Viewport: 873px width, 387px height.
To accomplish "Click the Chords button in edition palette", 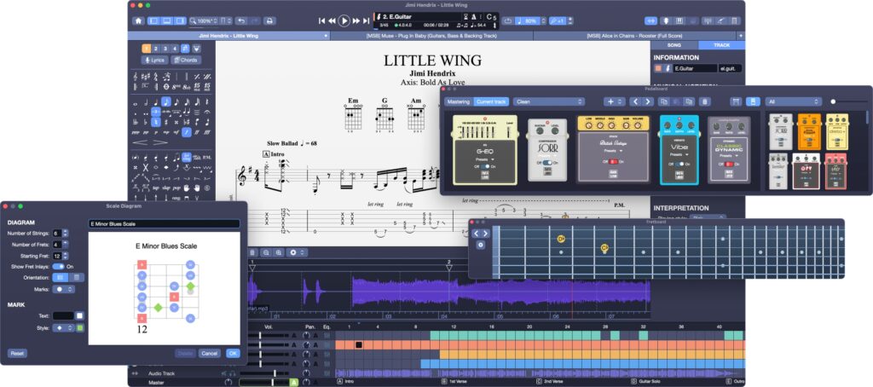I will pyautogui.click(x=186, y=61).
